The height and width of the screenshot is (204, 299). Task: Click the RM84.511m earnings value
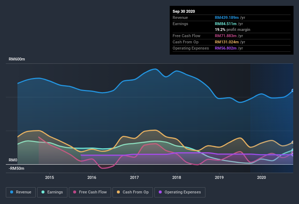pos(225,24)
